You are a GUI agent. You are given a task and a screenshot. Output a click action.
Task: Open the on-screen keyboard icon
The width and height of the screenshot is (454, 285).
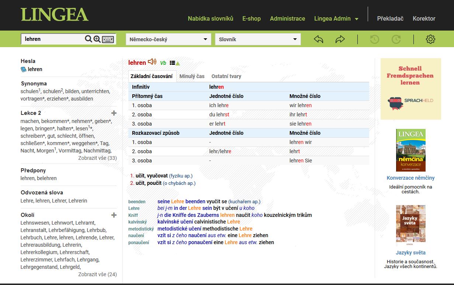(x=108, y=39)
